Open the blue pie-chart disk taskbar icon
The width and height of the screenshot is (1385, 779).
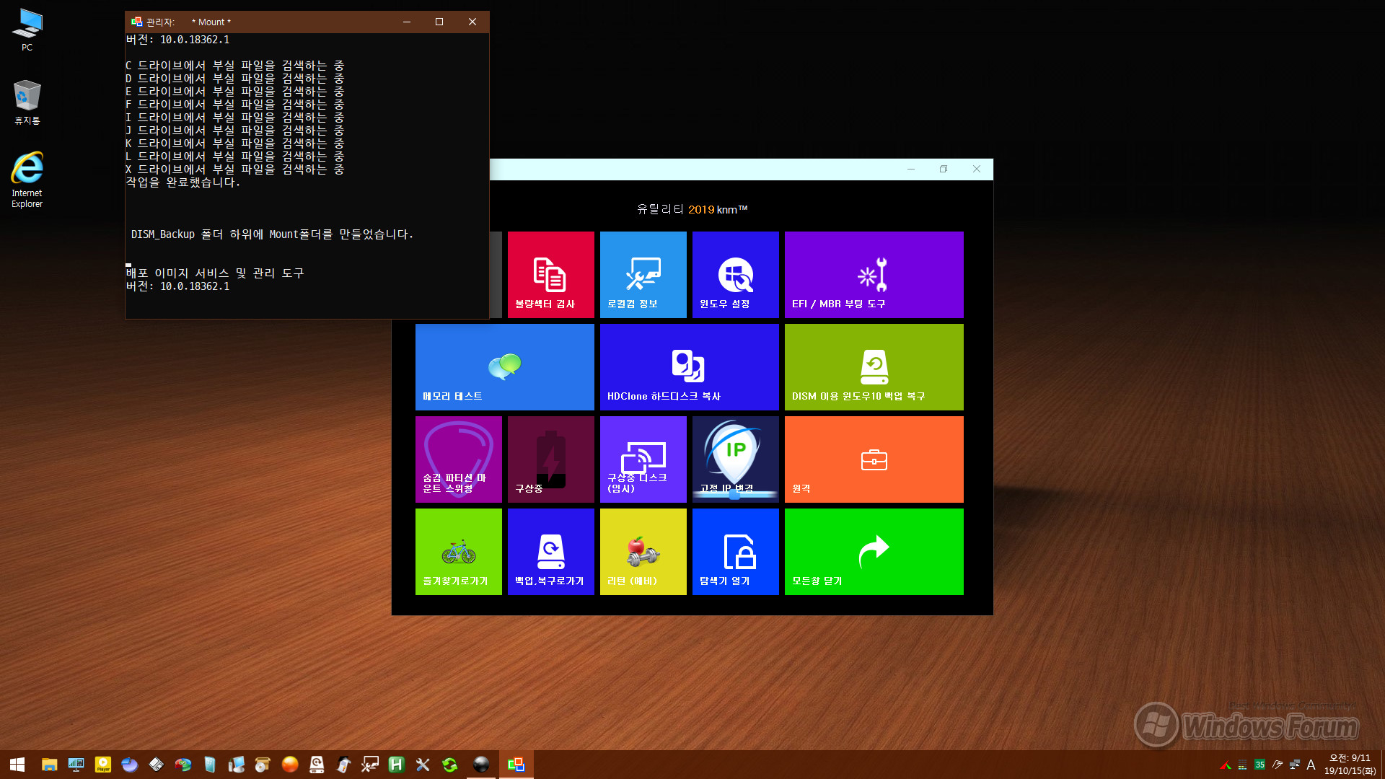[x=130, y=764]
